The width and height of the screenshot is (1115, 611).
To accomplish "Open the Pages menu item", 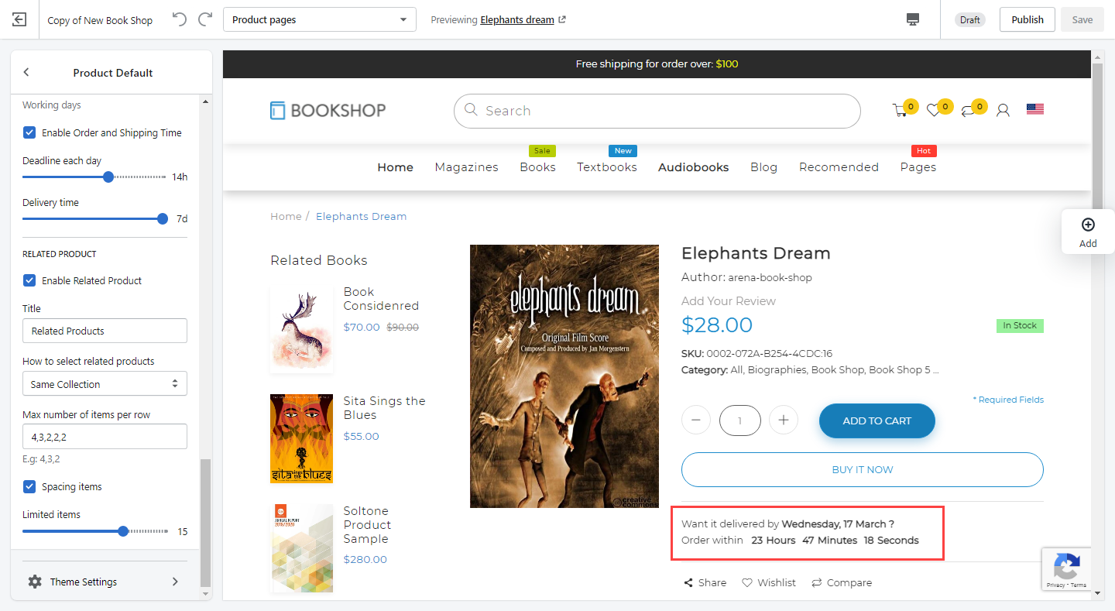I will coord(918,167).
